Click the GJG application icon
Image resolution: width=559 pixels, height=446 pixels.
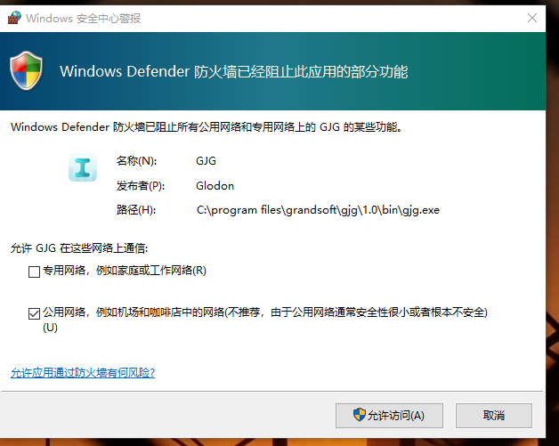pos(83,167)
